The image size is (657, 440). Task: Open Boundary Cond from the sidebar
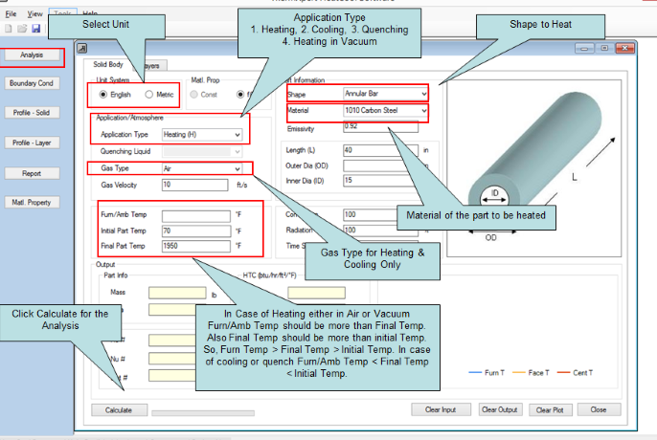(32, 83)
